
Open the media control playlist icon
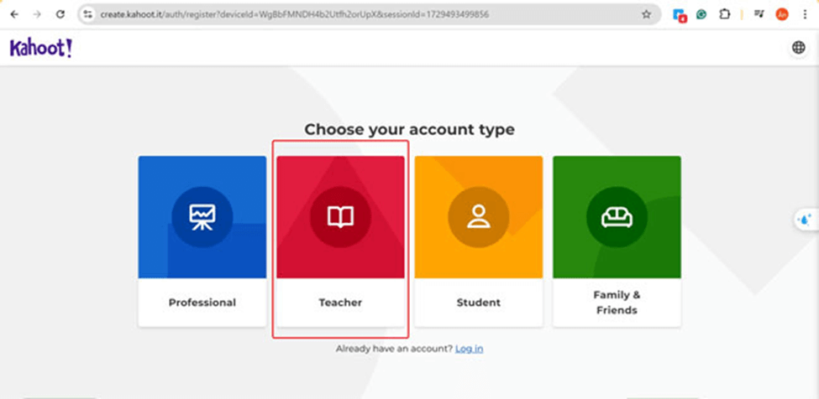pos(759,14)
